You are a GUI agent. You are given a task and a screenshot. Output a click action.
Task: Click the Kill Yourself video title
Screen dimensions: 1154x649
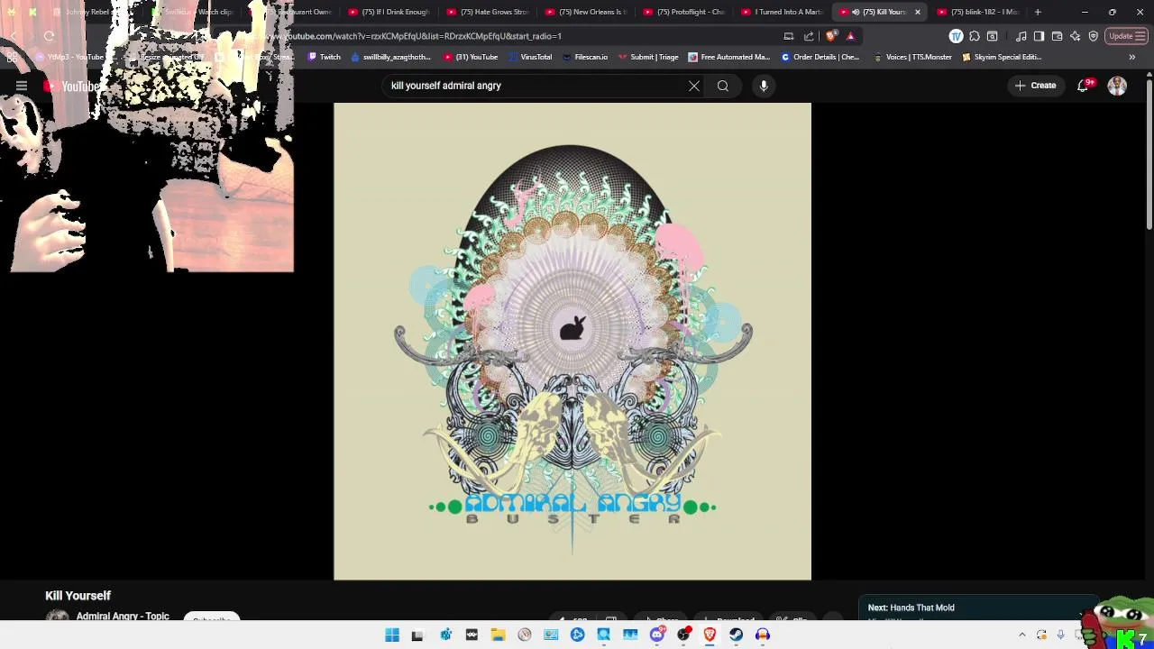coord(78,596)
